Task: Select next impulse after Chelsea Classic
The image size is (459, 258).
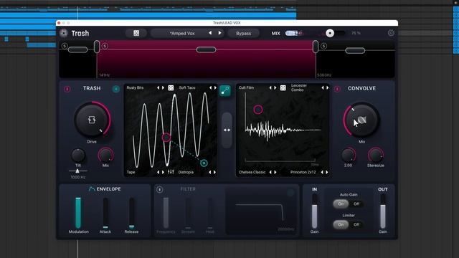Action: (275, 172)
